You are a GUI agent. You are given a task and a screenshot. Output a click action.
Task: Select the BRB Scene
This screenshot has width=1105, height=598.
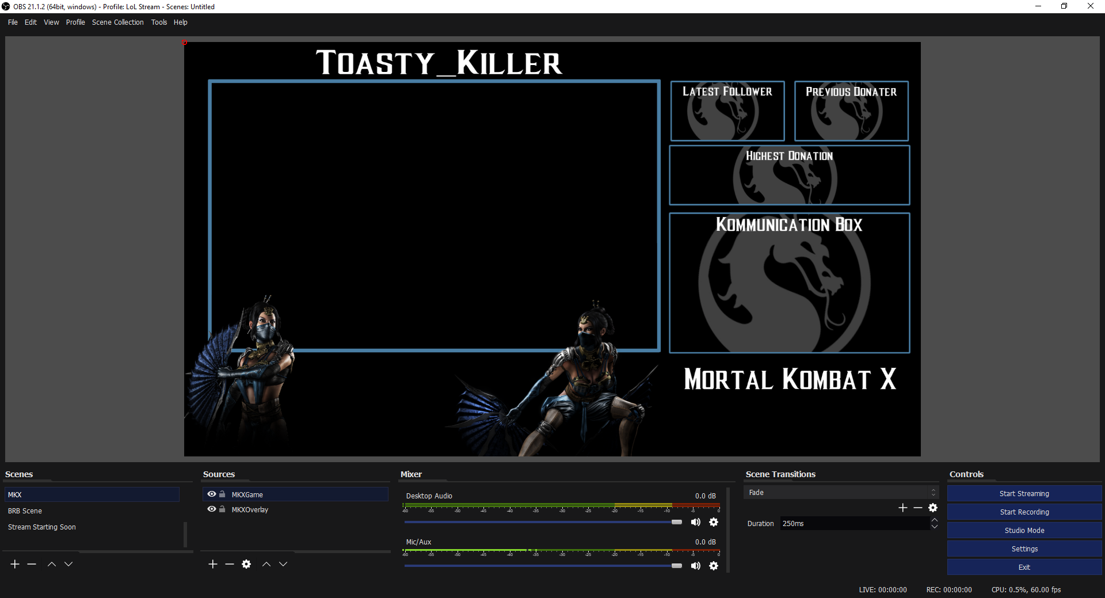92,511
